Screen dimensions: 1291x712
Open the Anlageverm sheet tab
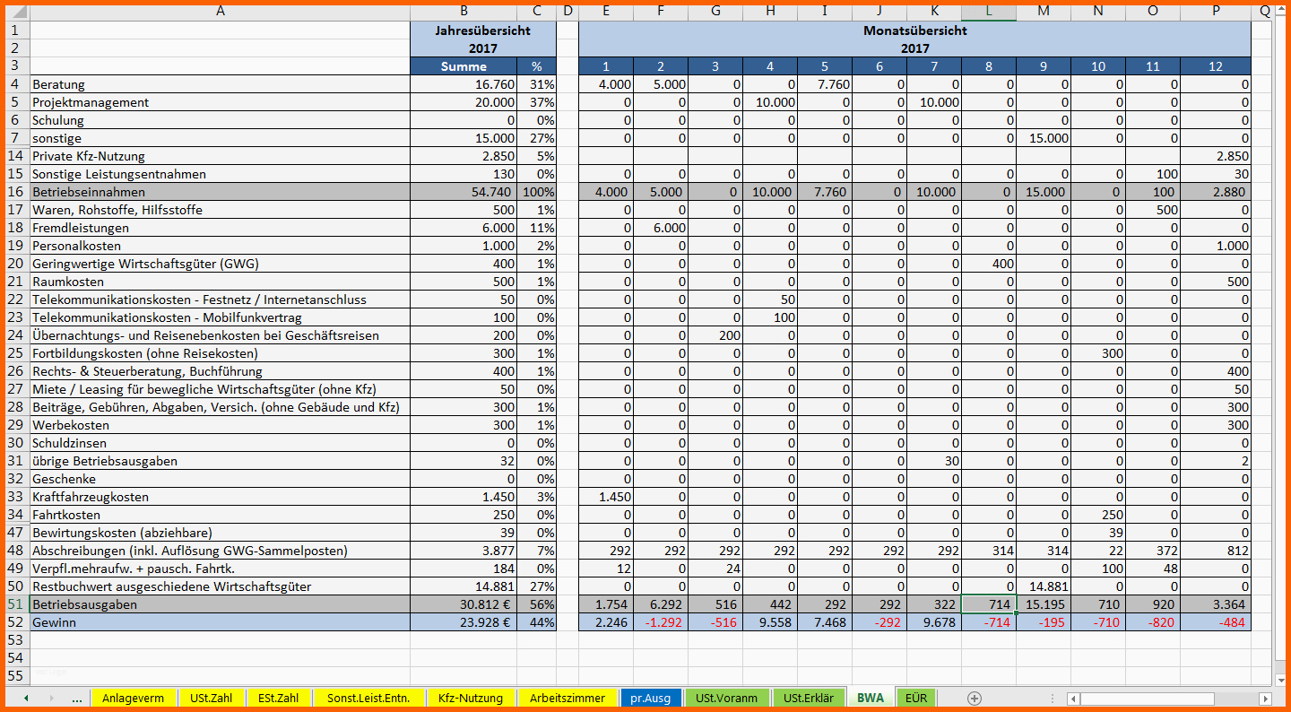[133, 698]
